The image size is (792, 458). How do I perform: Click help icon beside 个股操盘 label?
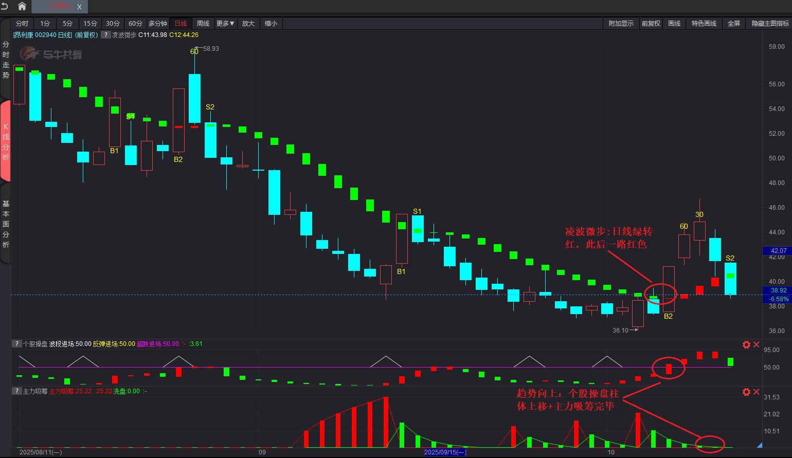(x=17, y=344)
